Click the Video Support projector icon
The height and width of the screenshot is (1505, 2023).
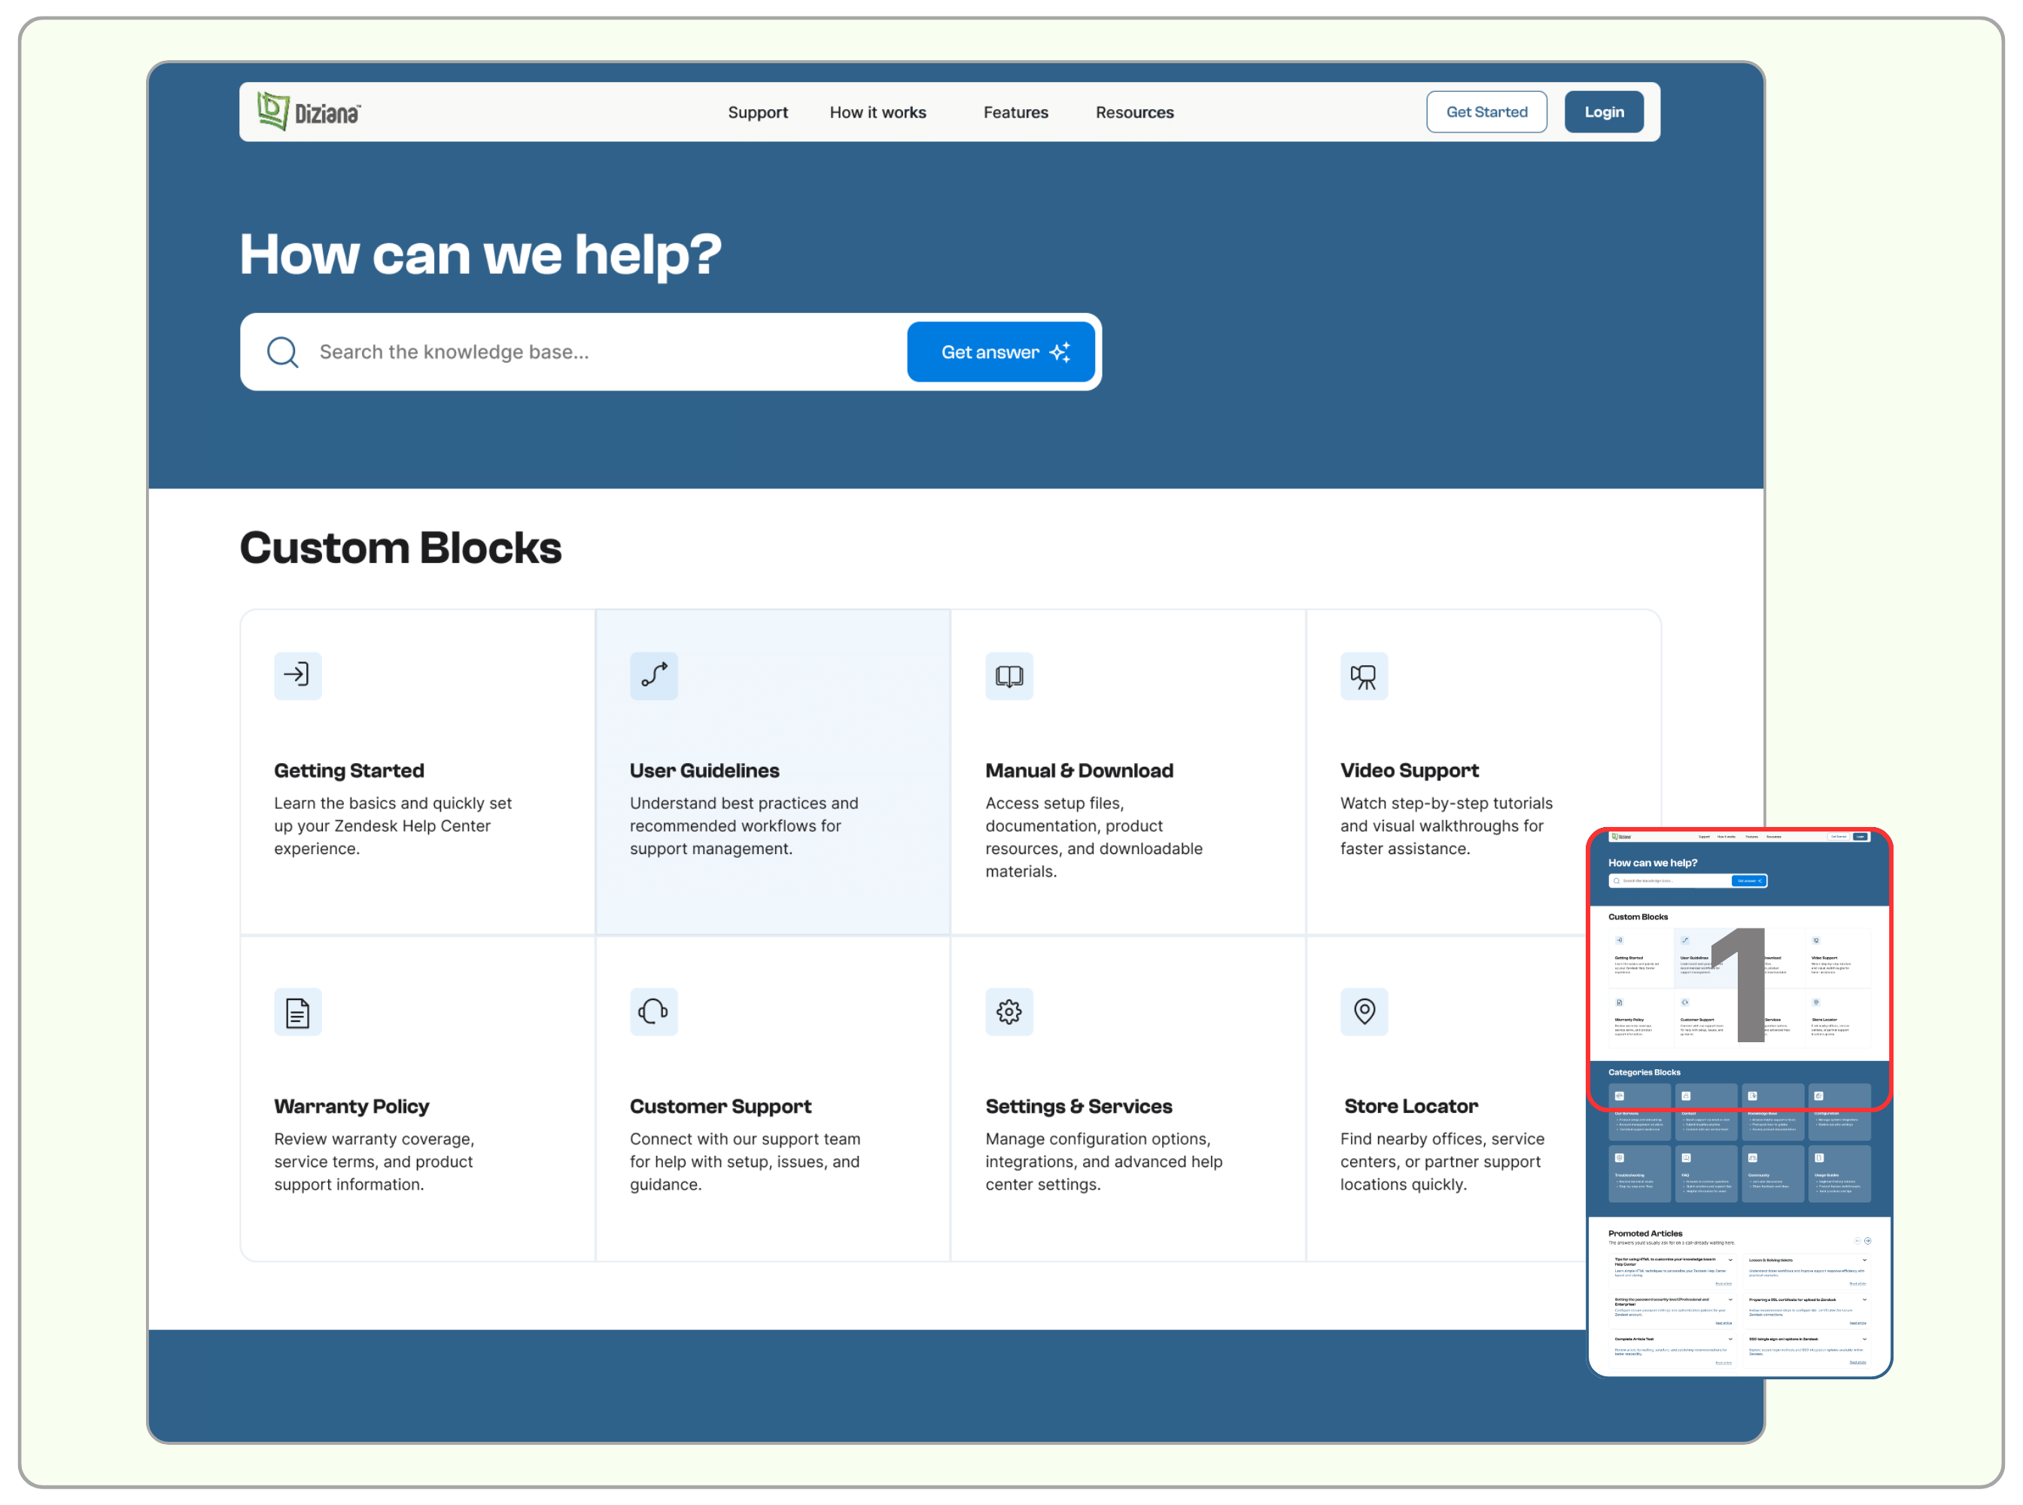pyautogui.click(x=1364, y=675)
